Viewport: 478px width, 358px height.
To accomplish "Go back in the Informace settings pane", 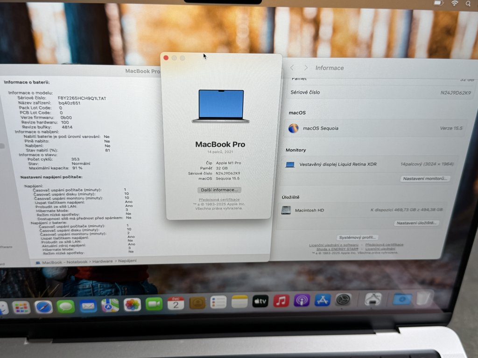I will point(292,68).
